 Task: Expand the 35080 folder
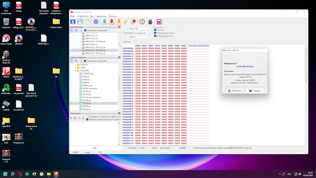coord(76,68)
